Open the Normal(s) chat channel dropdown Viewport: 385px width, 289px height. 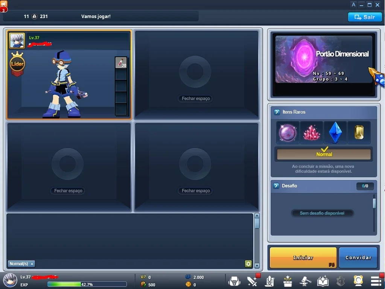[x=21, y=264]
